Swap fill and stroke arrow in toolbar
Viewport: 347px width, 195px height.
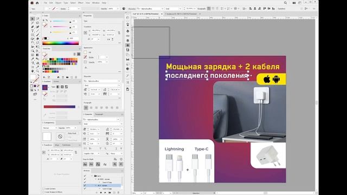tap(38, 75)
